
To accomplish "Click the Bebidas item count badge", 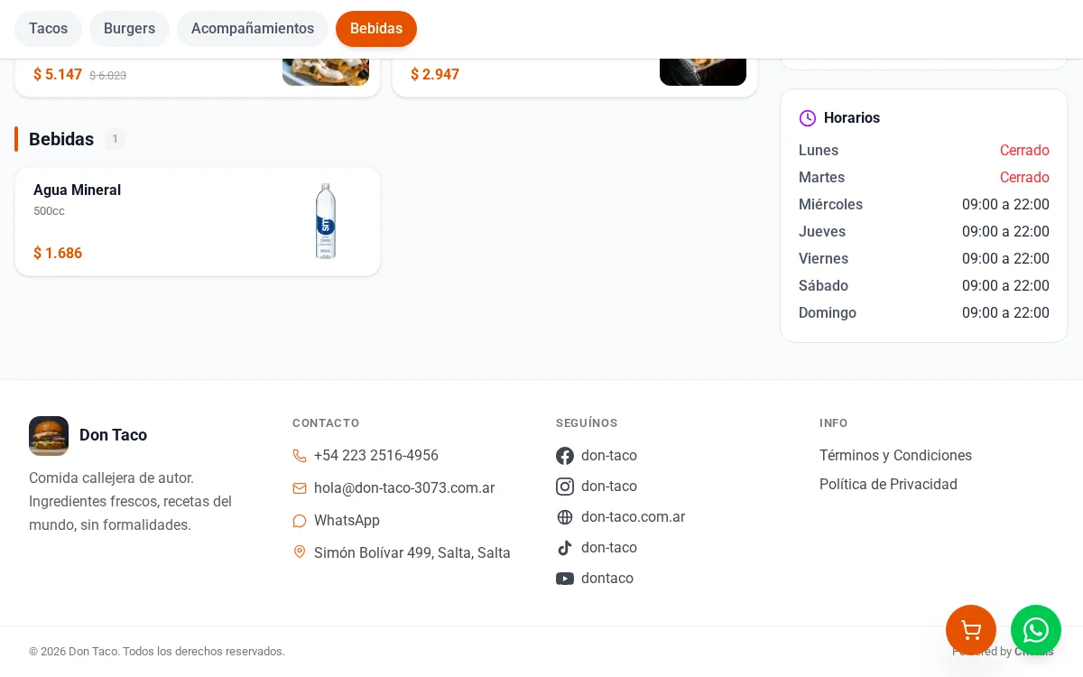I will pos(115,139).
